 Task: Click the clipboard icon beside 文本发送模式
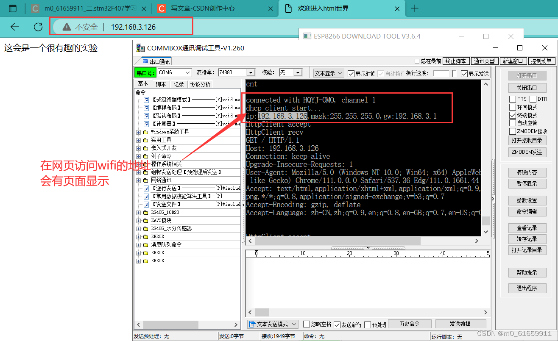click(x=253, y=324)
